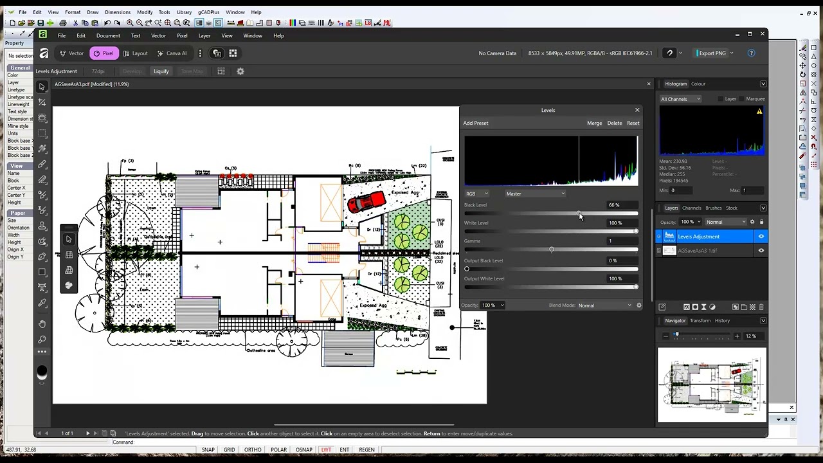Image resolution: width=823 pixels, height=463 pixels.
Task: Click the White Level slider handle
Action: (x=636, y=232)
